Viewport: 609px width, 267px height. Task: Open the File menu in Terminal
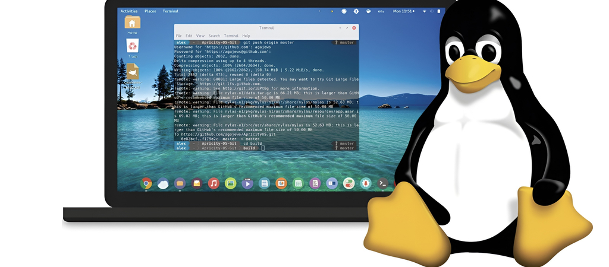tap(178, 36)
